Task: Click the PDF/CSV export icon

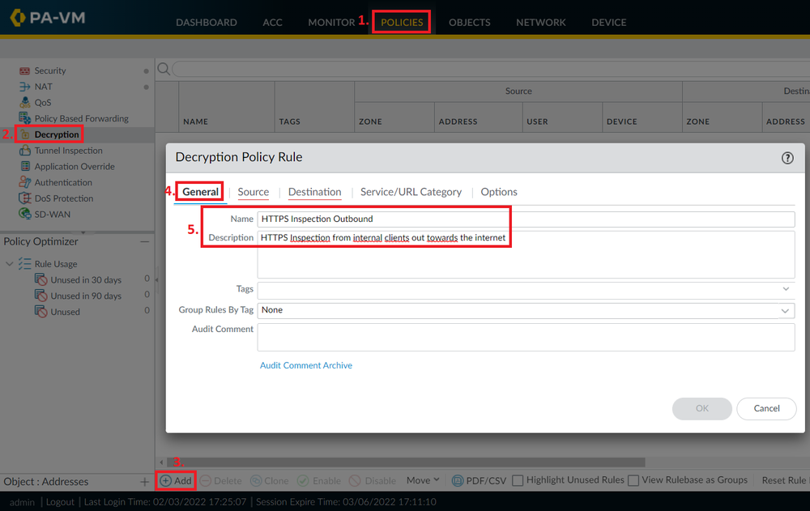Action: 459,479
